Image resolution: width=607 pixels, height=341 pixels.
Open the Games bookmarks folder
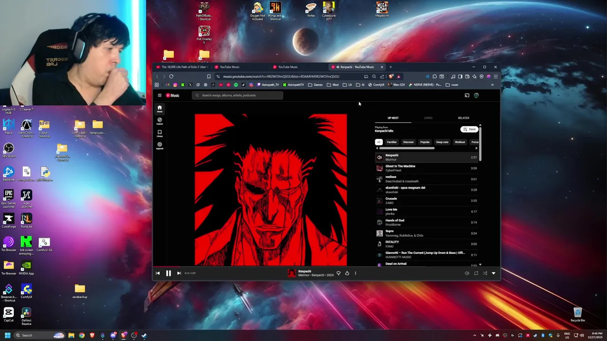pos(315,85)
